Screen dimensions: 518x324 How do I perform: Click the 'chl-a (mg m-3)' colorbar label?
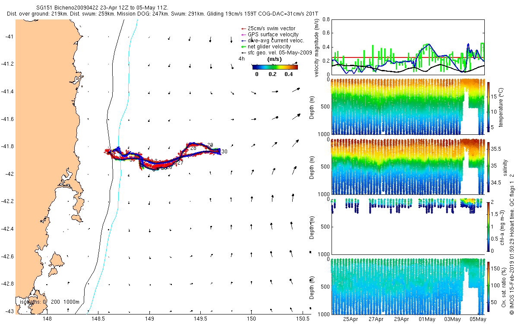(x=503, y=227)
